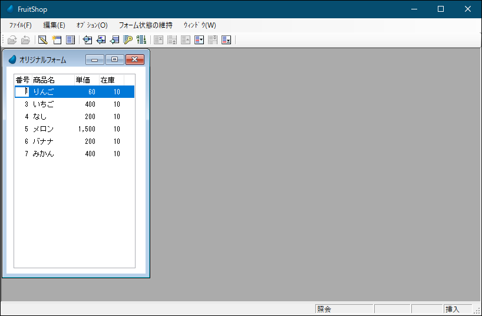Restore the オリジナルフォーム child window size
This screenshot has width=482, height=316.
coord(115,60)
